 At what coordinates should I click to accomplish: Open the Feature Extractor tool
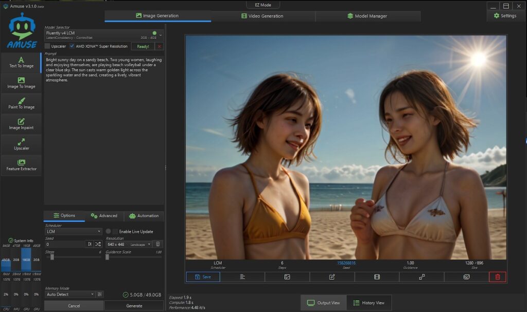pos(21,165)
